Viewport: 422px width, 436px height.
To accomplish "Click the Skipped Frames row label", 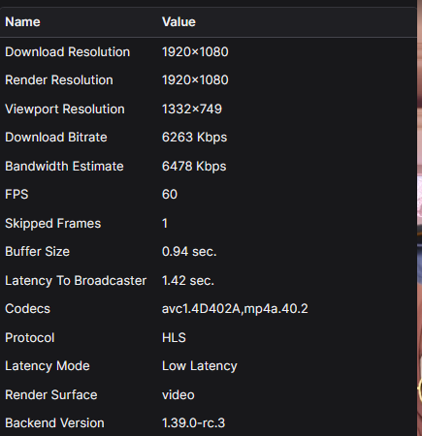I will point(53,224).
